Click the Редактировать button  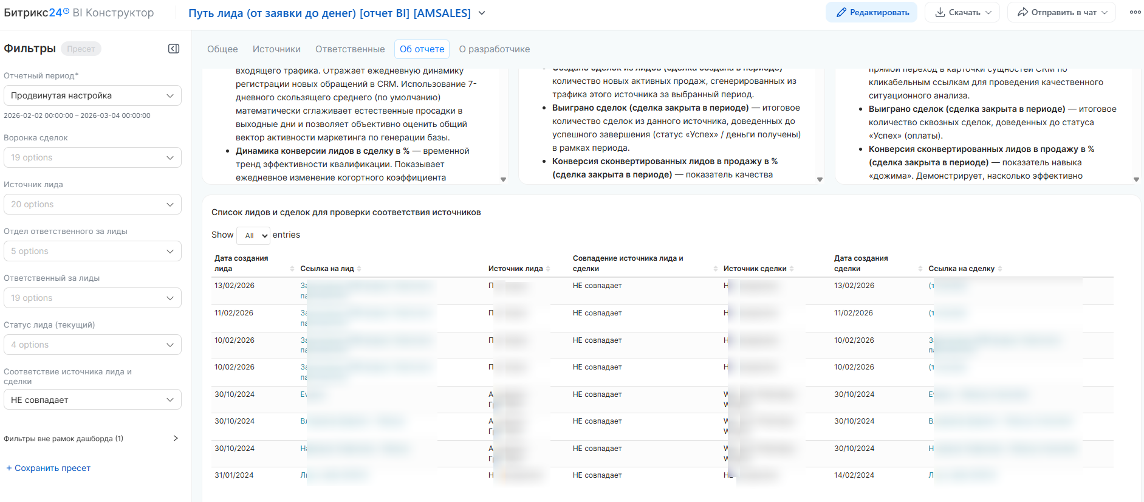(x=871, y=12)
